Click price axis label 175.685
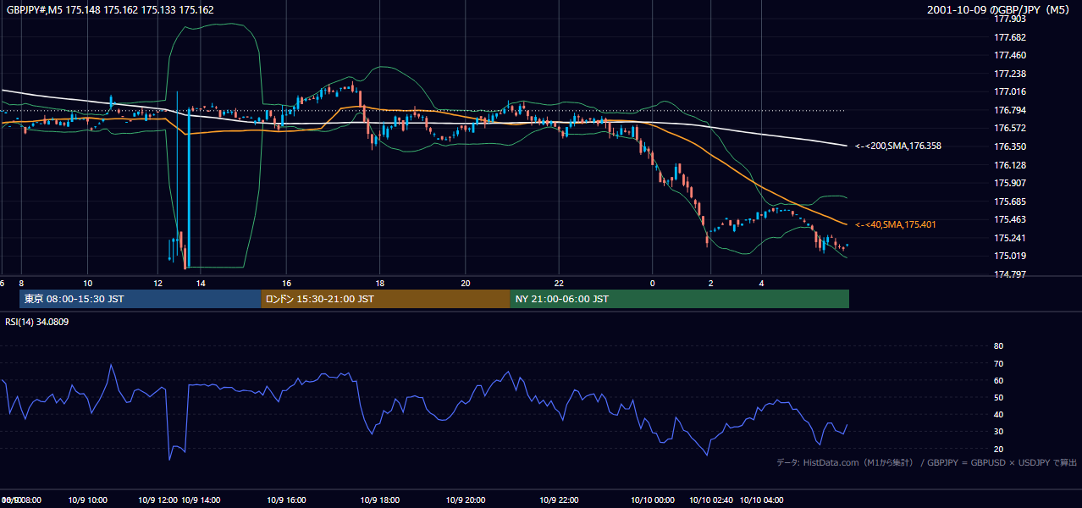Viewport: 1082px width, 508px height. click(x=1010, y=202)
